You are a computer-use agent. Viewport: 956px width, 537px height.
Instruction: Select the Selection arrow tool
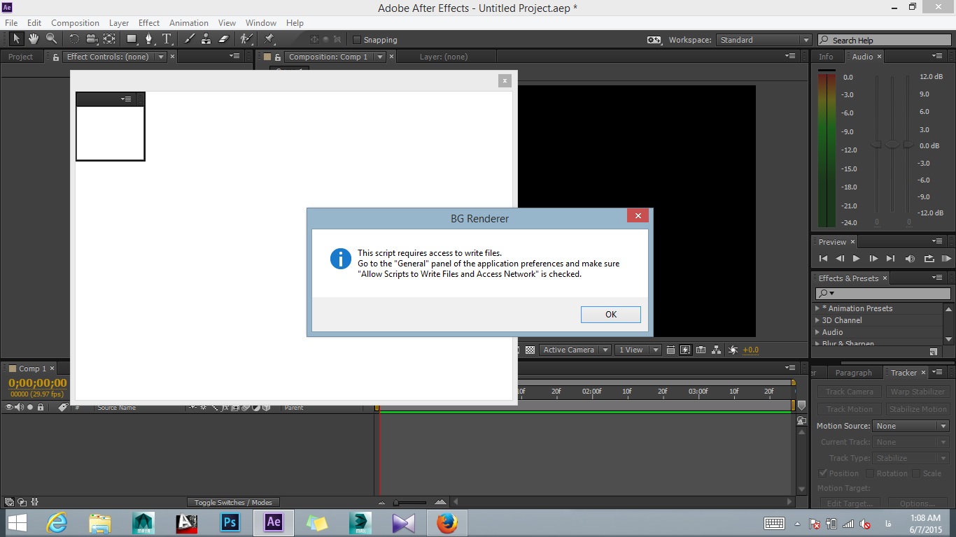click(x=17, y=39)
